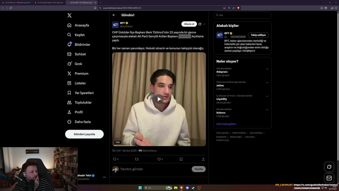339x191 pixels.
Task: Open Topluluklar communities
Action: click(79, 102)
